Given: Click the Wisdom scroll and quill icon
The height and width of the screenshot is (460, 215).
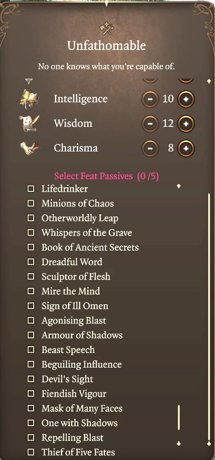Looking at the screenshot, I should tap(29, 123).
